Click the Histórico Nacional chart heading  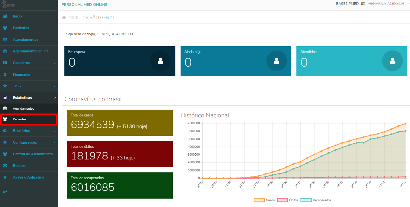205,115
